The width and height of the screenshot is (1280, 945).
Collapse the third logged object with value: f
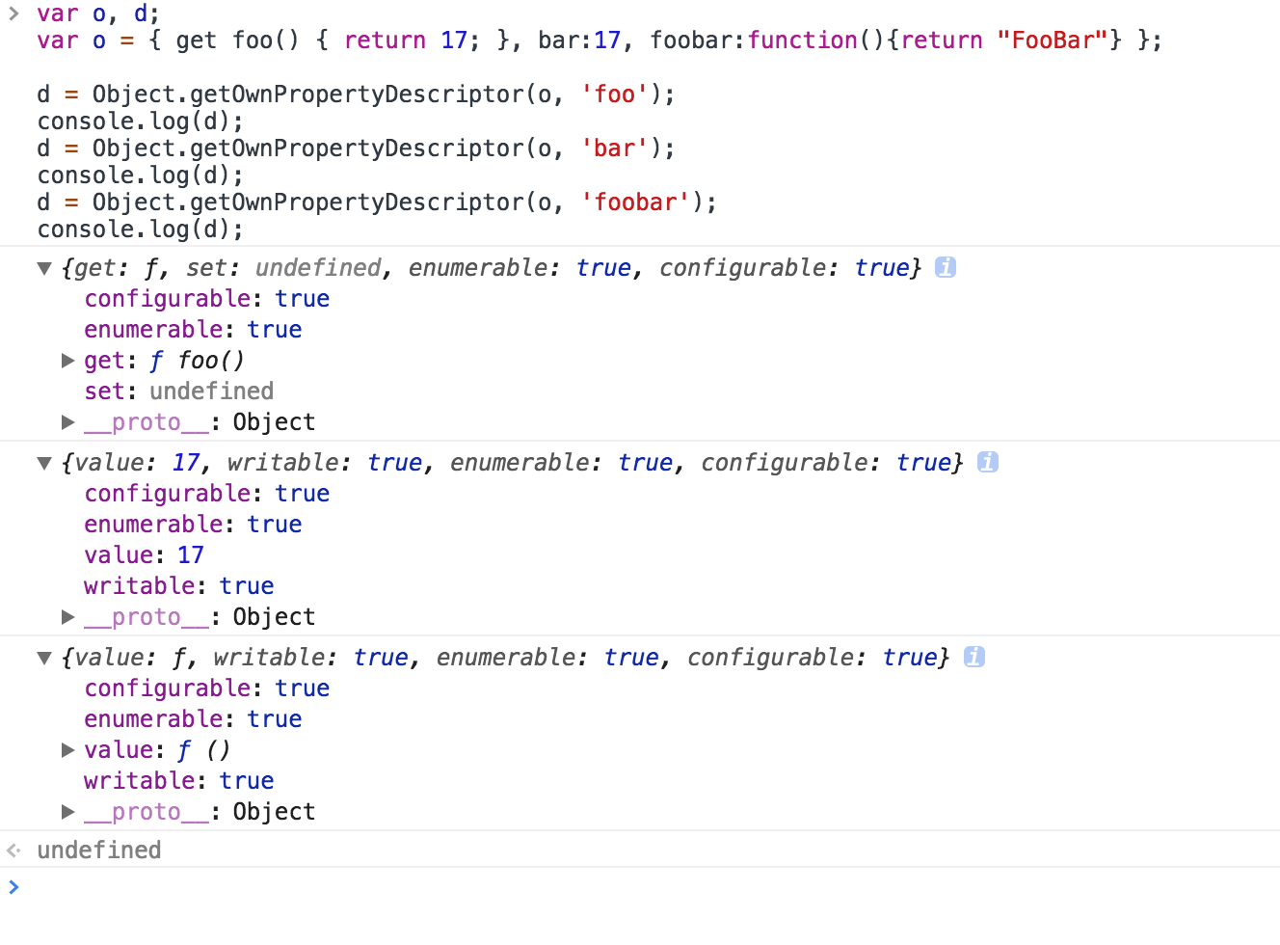pos(44,659)
